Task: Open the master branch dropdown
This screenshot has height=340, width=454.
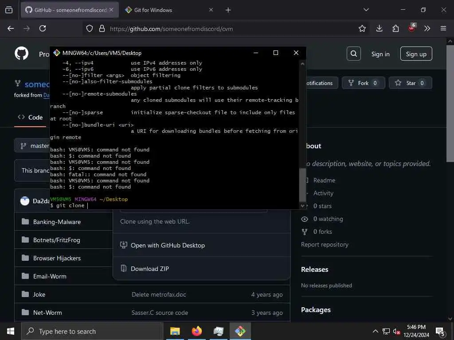Action: (32, 146)
